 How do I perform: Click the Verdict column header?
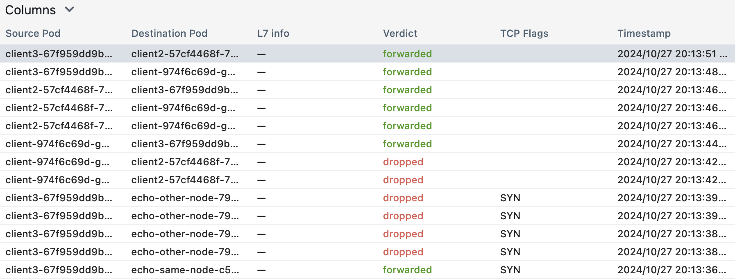click(x=400, y=34)
